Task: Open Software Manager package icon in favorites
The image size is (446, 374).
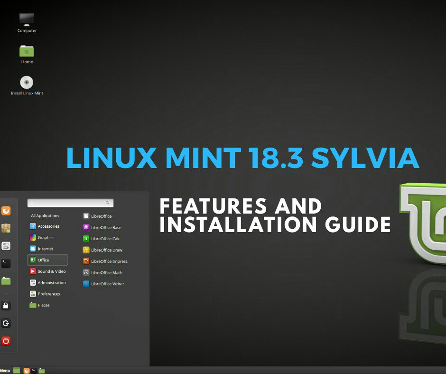Action: click(6, 228)
